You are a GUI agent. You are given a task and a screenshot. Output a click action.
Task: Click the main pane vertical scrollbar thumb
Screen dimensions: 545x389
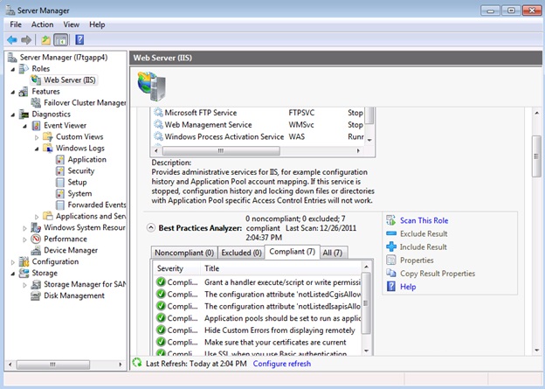point(536,156)
